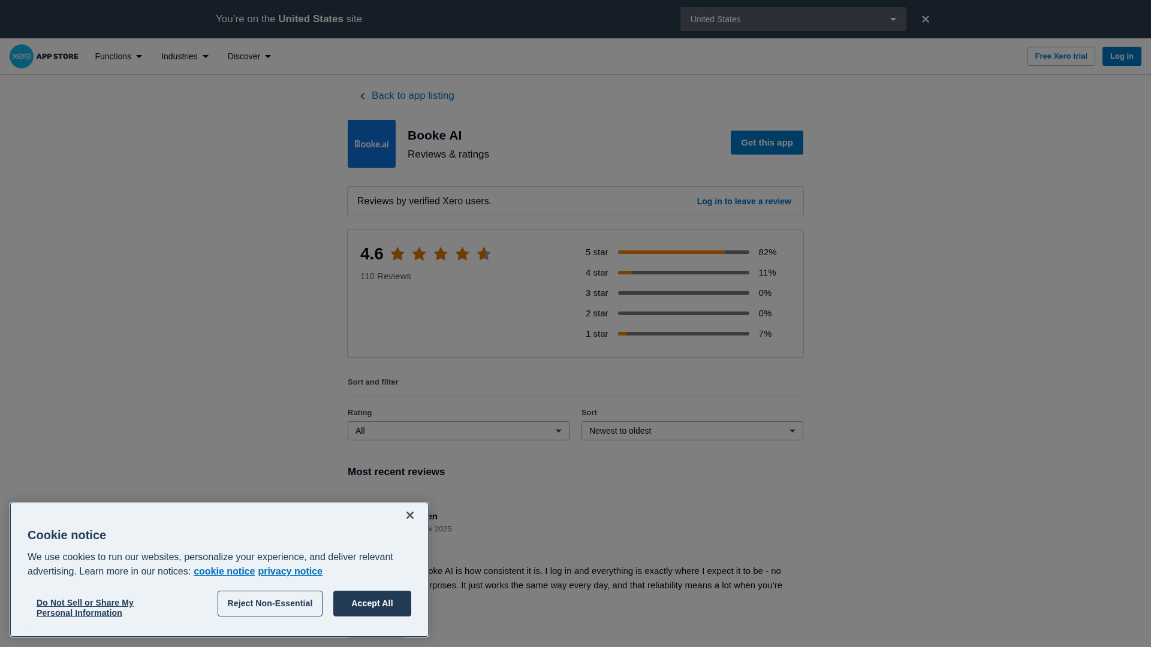Open the United States region dropdown
This screenshot has height=647, width=1151.
(x=793, y=19)
